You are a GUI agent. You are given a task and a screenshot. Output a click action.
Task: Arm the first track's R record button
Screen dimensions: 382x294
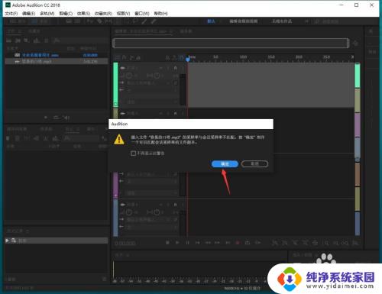click(x=175, y=68)
